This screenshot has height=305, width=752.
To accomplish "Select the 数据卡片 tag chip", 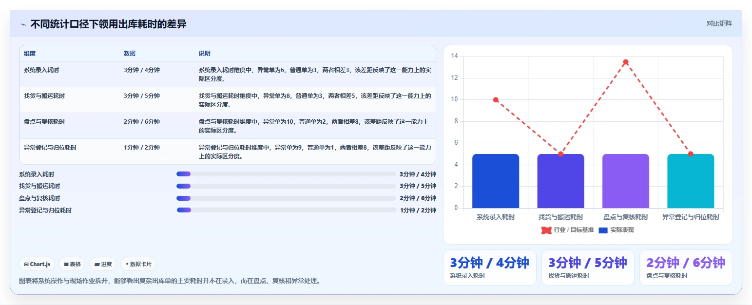I will (x=138, y=264).
